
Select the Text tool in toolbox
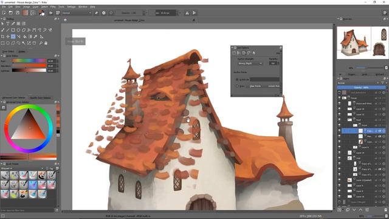tap(8, 24)
